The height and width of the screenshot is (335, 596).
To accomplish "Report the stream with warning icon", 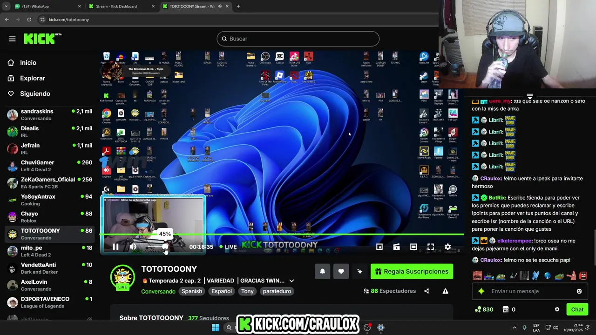I will point(445,291).
